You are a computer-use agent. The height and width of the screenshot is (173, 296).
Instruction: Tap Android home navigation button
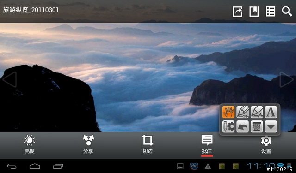35,167
